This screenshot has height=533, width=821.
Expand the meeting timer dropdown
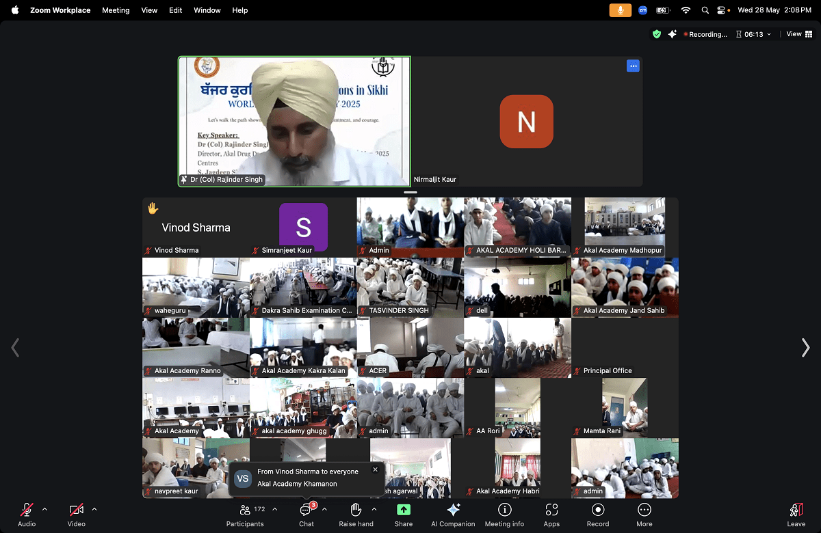[x=769, y=34]
